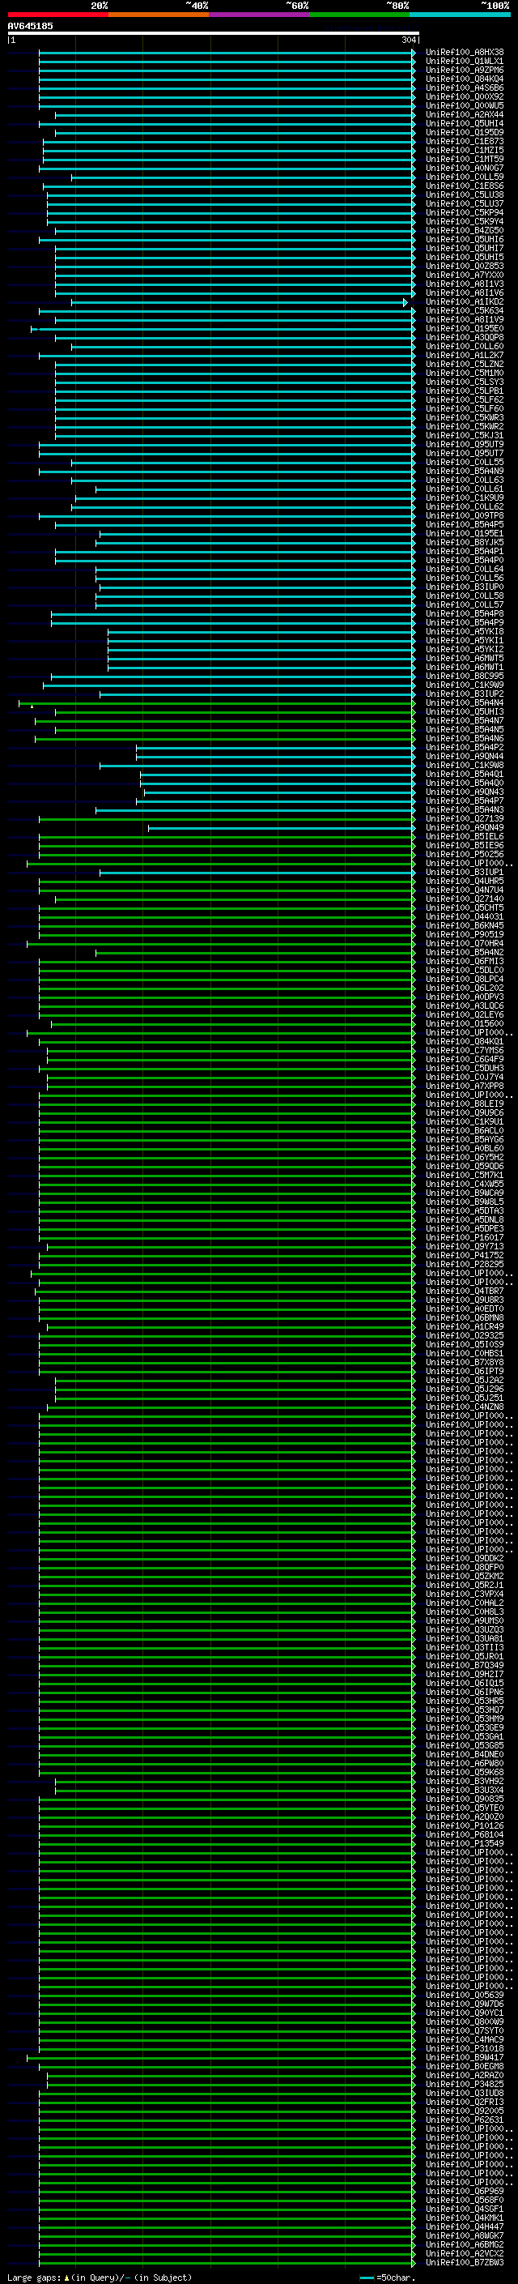Select hit label UniRef100_Q09TP8

[x=465, y=516]
